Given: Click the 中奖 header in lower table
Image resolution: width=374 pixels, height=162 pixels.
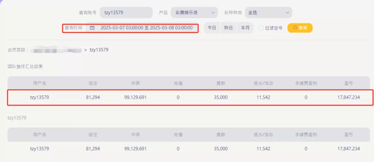Looking at the screenshot, I should coord(136,135).
